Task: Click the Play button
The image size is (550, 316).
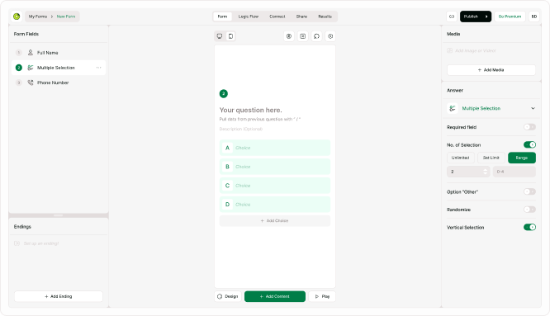Action: coord(322,296)
